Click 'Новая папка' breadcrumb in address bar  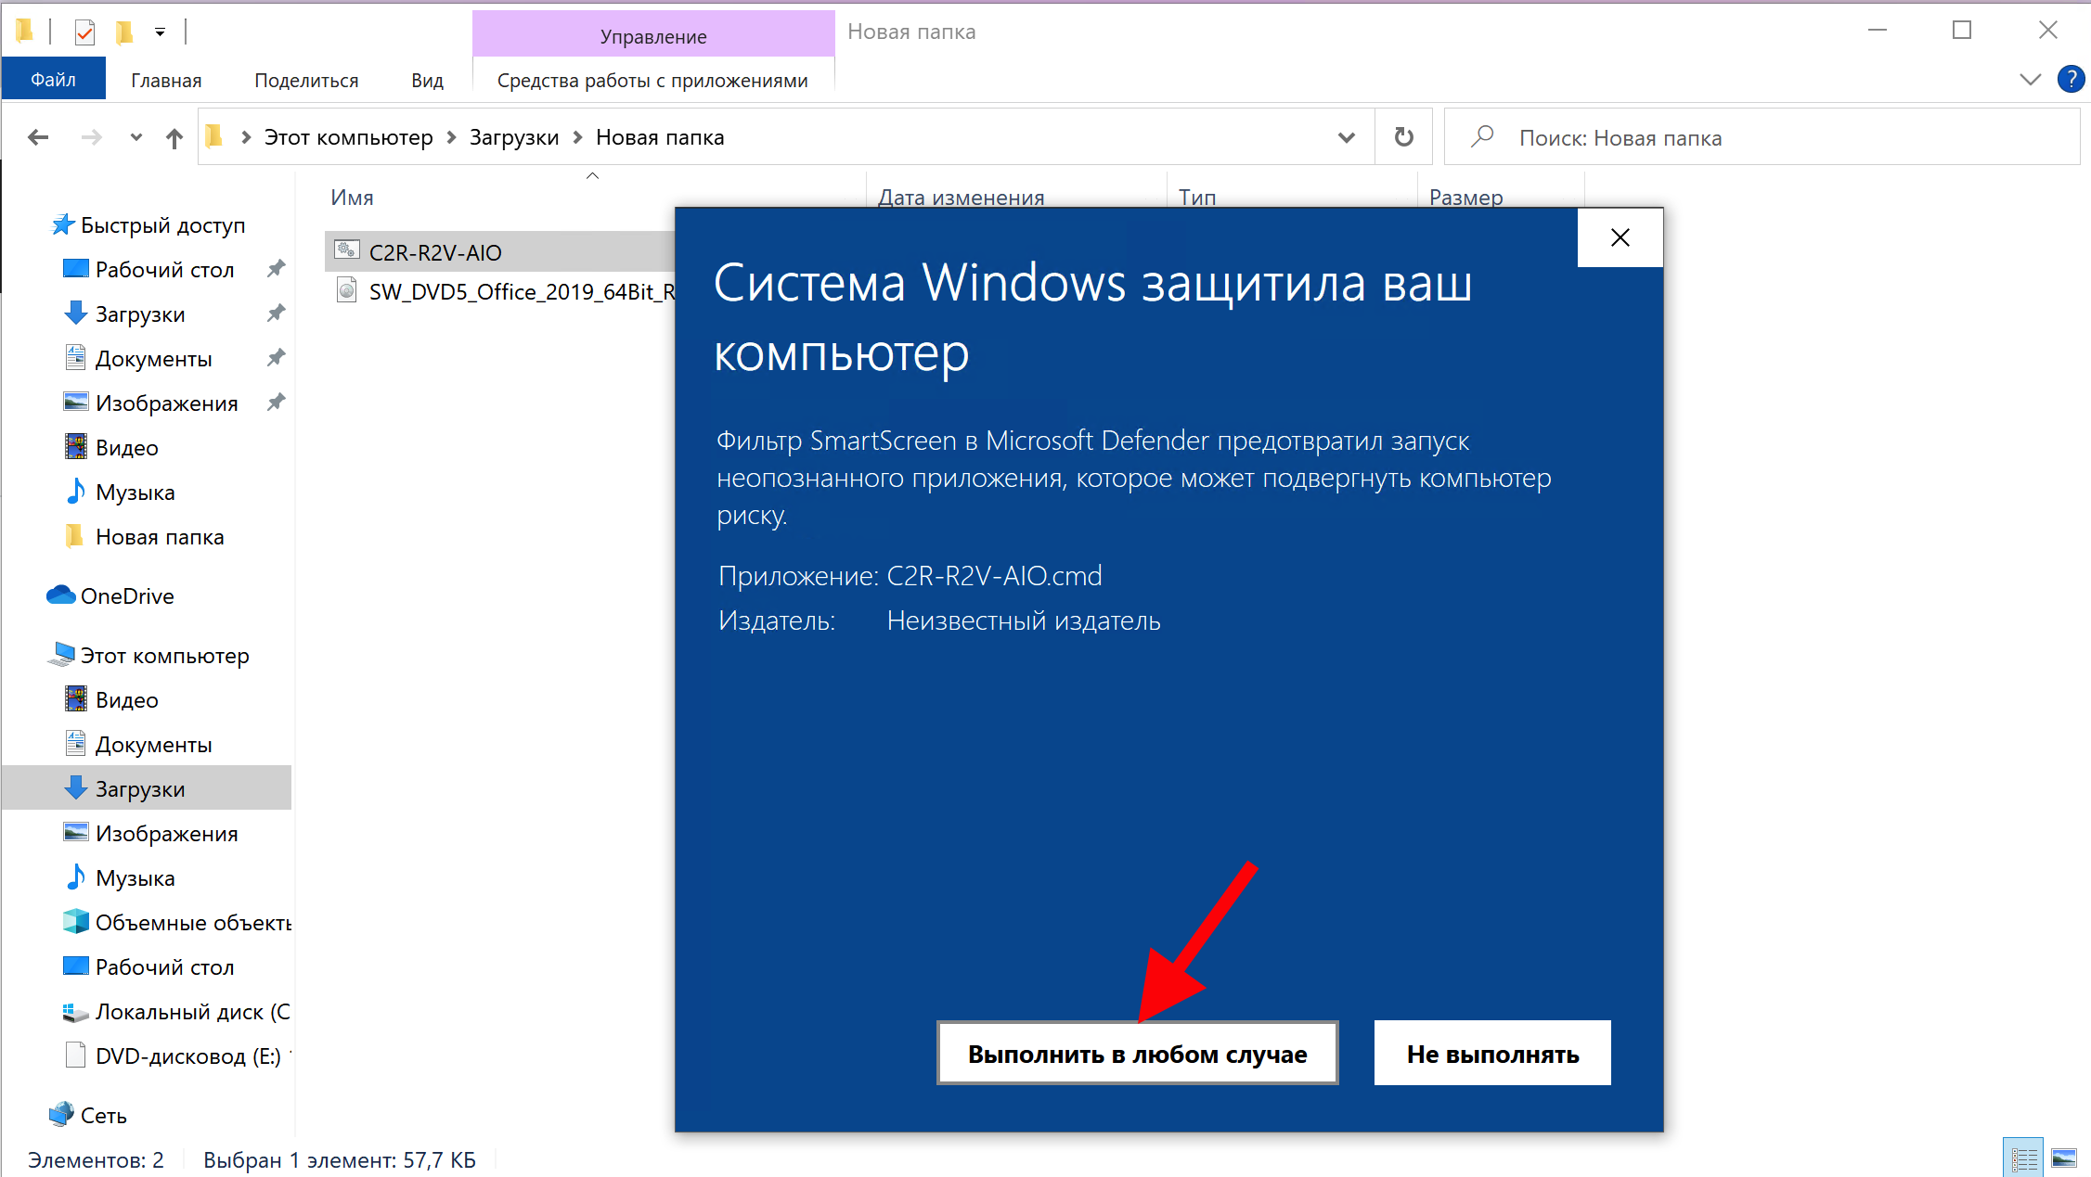(660, 137)
